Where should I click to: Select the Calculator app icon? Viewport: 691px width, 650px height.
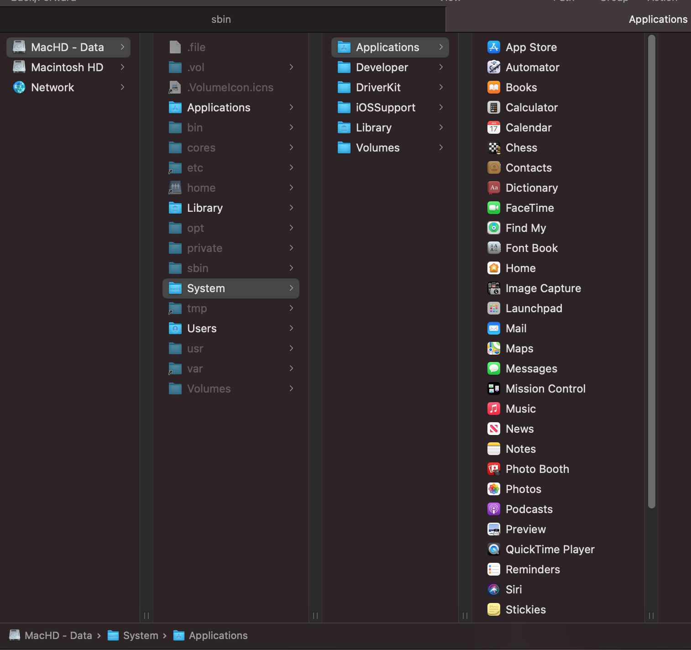494,107
